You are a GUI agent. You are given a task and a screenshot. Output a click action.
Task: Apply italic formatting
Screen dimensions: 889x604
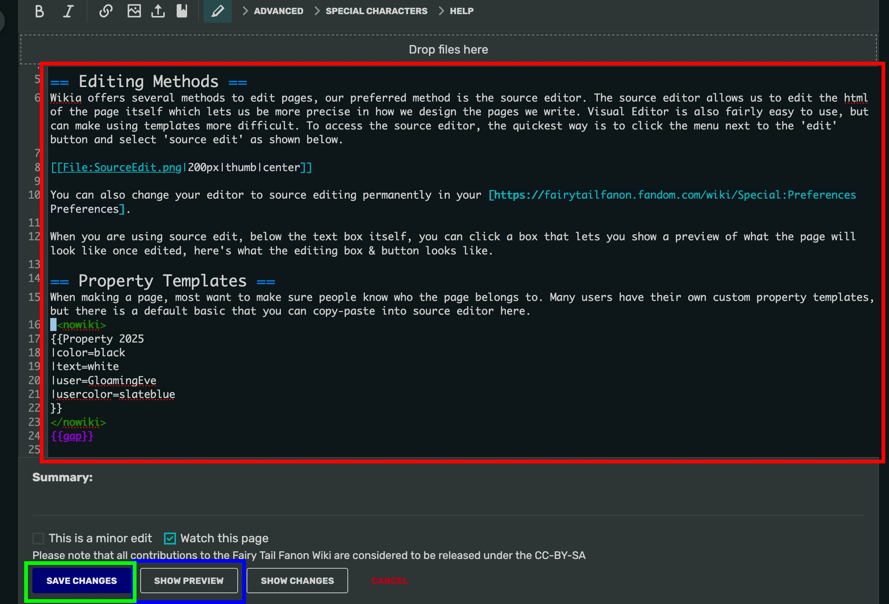[68, 11]
